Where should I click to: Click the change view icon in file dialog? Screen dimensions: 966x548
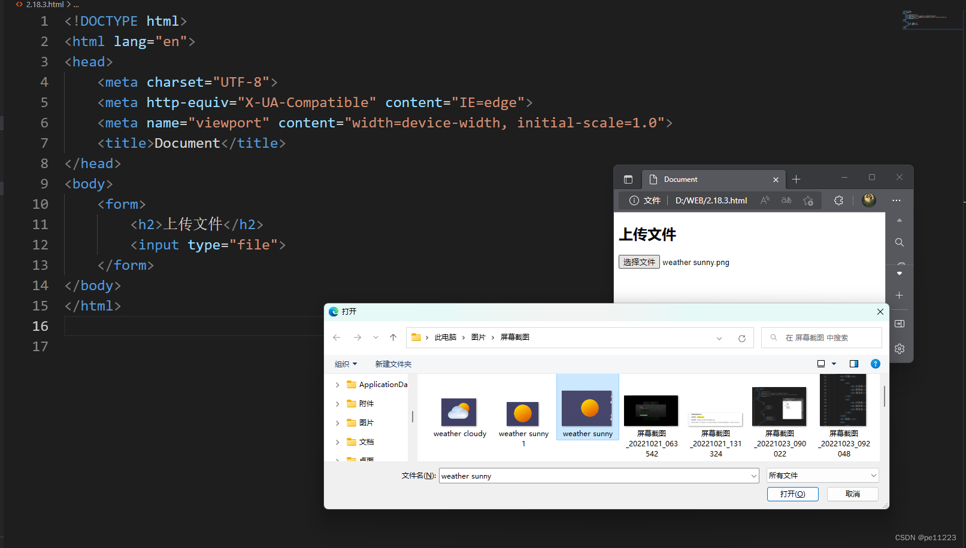pos(821,364)
